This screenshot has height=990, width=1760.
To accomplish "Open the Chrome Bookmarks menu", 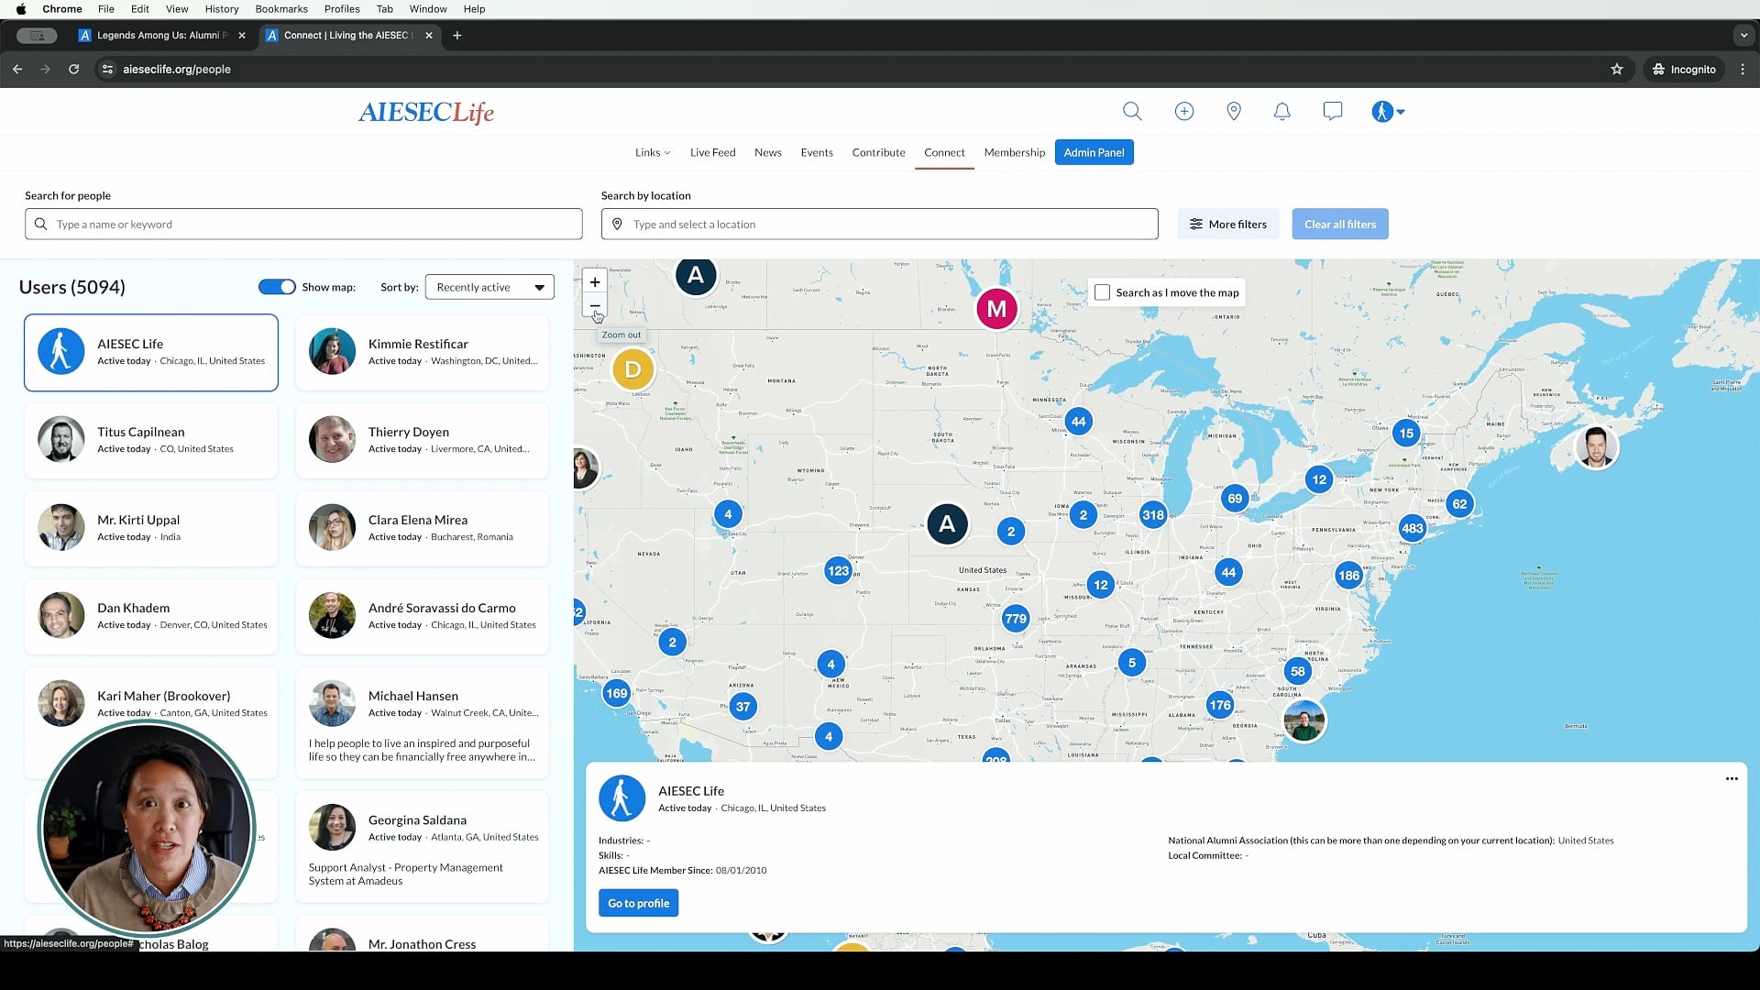I will click(x=281, y=9).
